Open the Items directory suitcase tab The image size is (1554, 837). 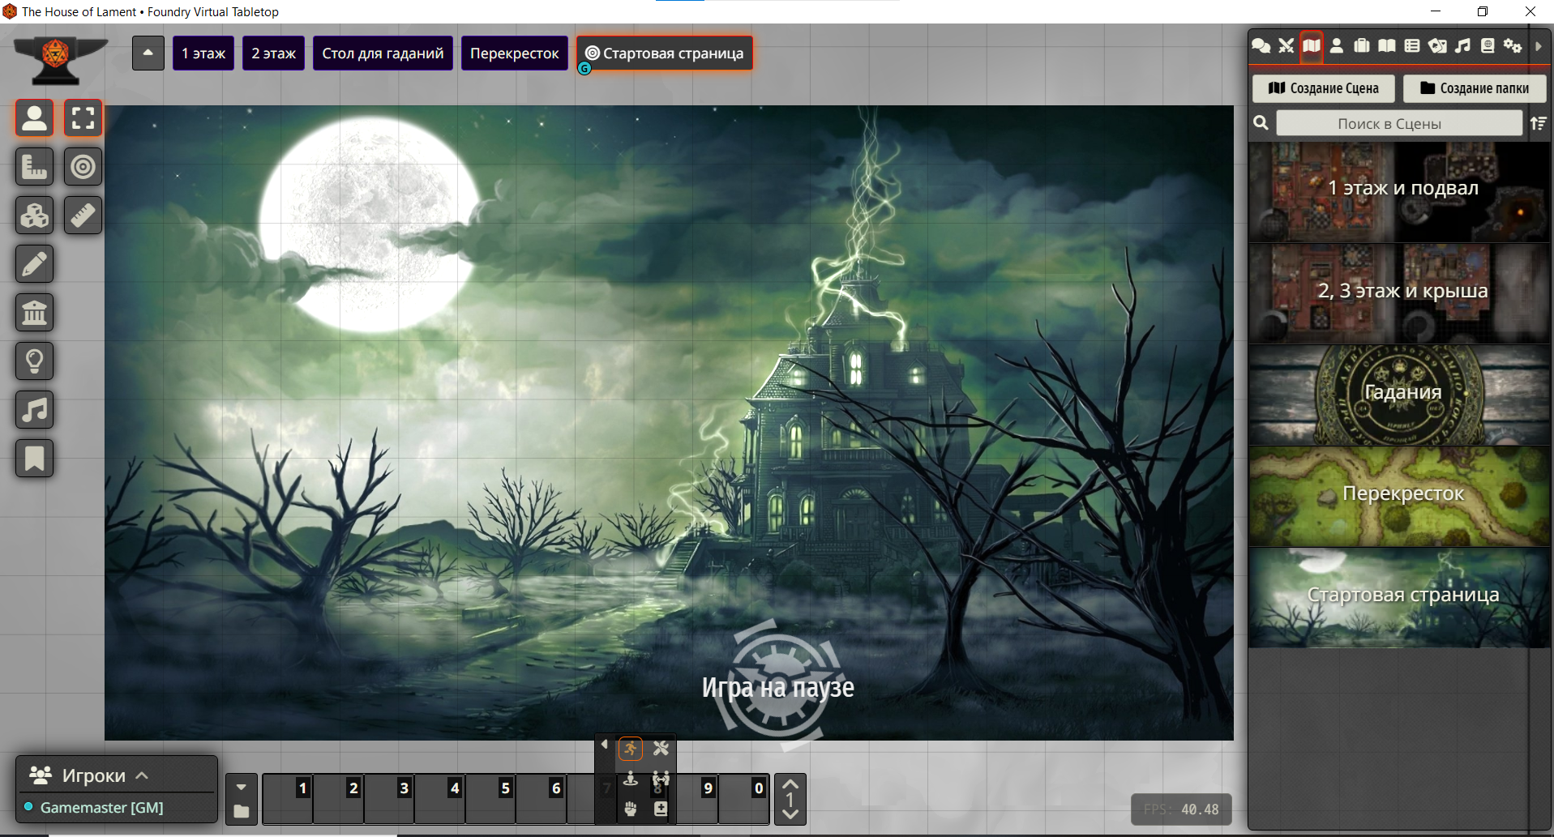[x=1362, y=46]
